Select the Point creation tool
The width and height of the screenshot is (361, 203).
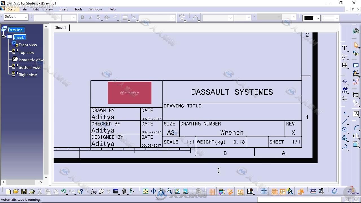(345, 113)
